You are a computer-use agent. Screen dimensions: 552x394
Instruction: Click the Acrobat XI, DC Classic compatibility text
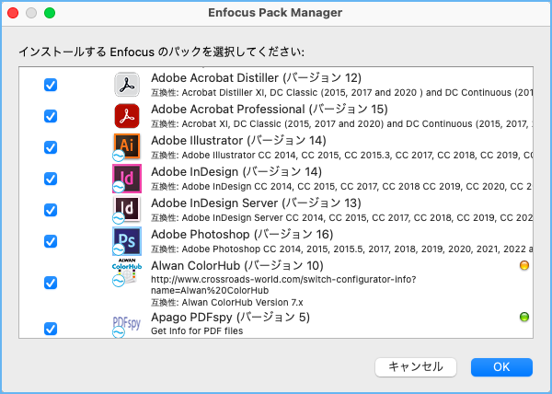[341, 124]
